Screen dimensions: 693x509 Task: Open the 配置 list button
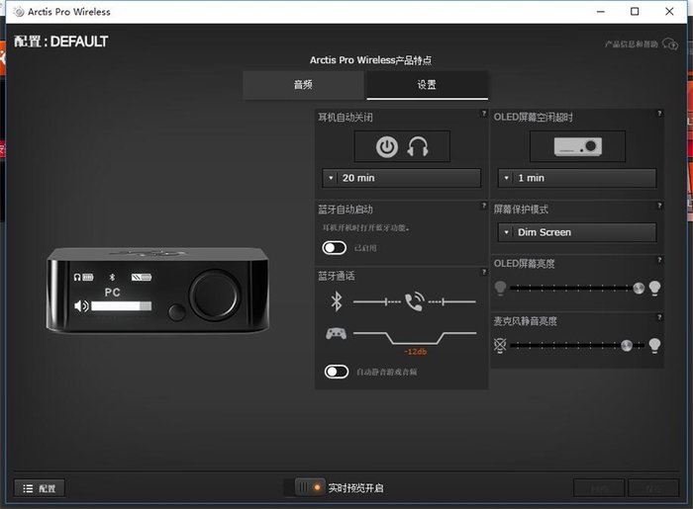coord(40,488)
